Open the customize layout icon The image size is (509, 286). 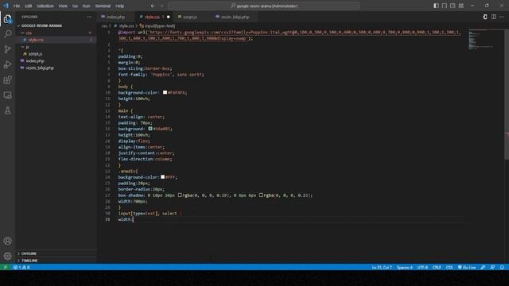(461, 6)
